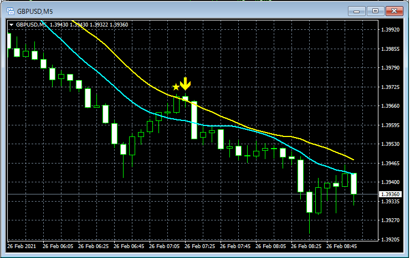Select the yellow down arrow signal
Viewport: 410px width, 258px height.
[x=186, y=83]
